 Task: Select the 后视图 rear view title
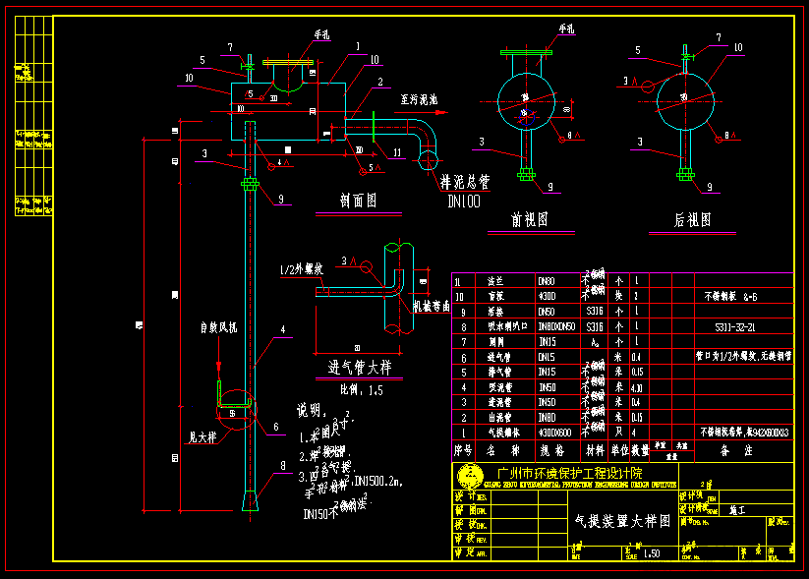(692, 220)
